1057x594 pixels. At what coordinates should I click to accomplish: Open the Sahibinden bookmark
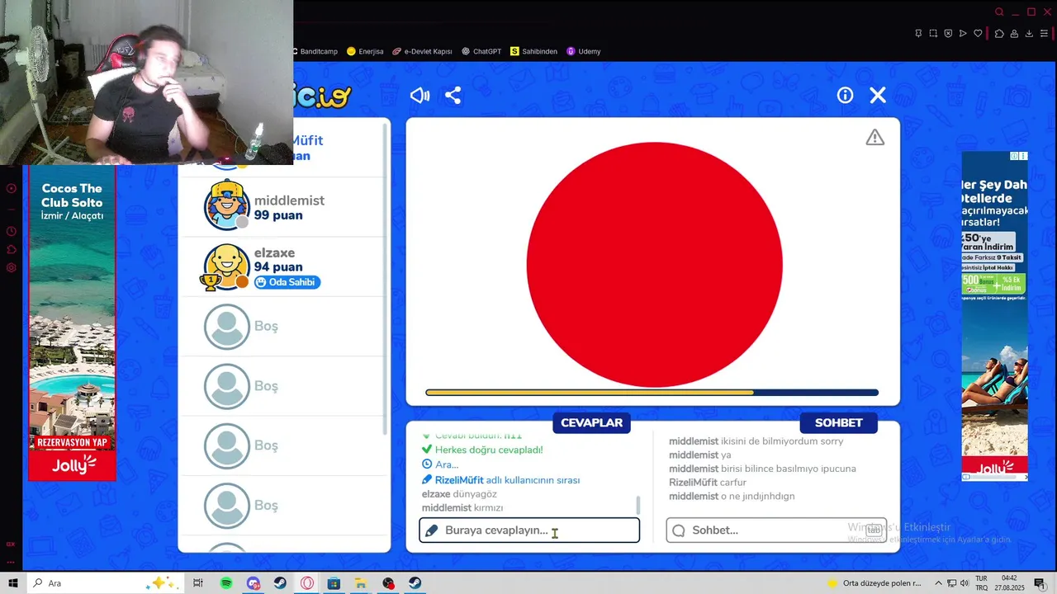coord(533,51)
